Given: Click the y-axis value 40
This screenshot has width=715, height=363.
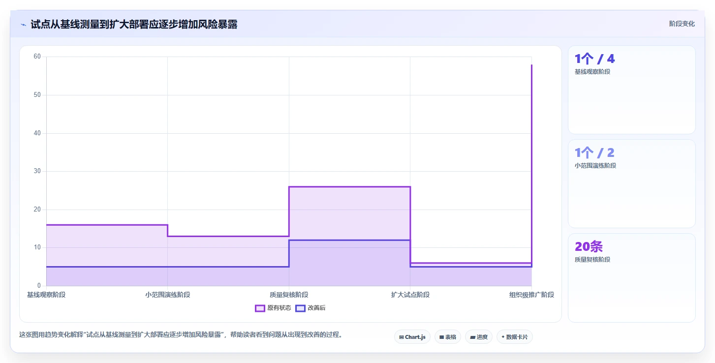Looking at the screenshot, I should point(37,133).
